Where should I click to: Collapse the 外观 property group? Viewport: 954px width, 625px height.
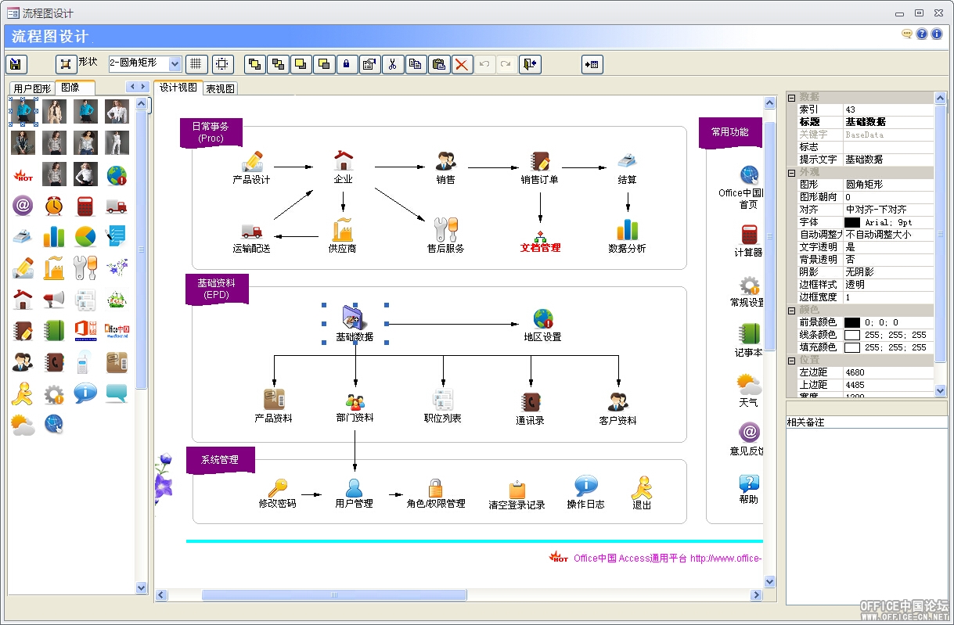tap(791, 172)
